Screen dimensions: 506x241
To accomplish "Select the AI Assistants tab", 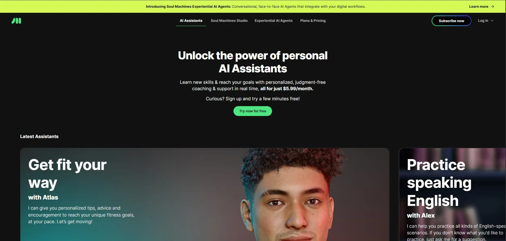I will point(191,20).
